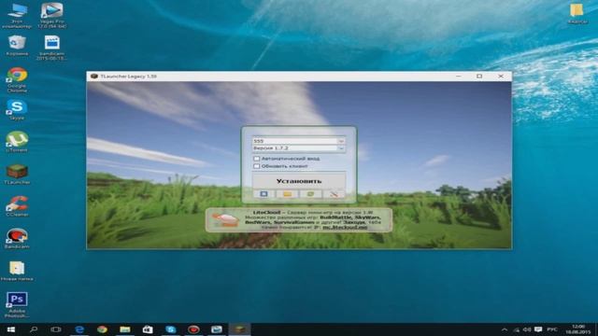Click the large Установить button
Viewport: 598px width, 336px height.
tap(299, 181)
